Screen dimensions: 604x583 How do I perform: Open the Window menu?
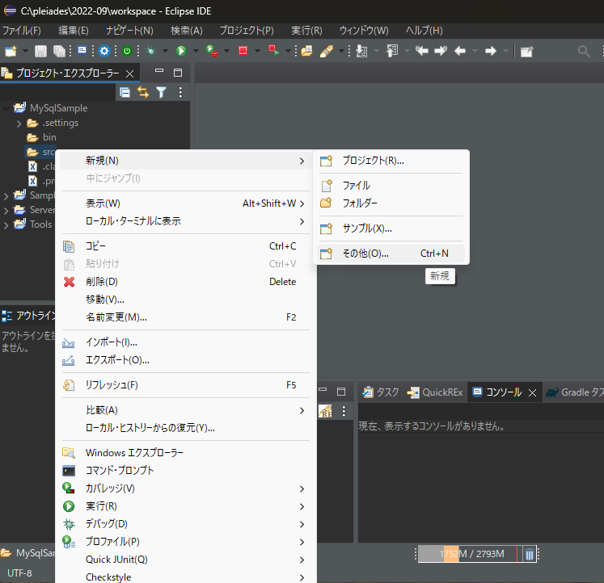pos(364,31)
